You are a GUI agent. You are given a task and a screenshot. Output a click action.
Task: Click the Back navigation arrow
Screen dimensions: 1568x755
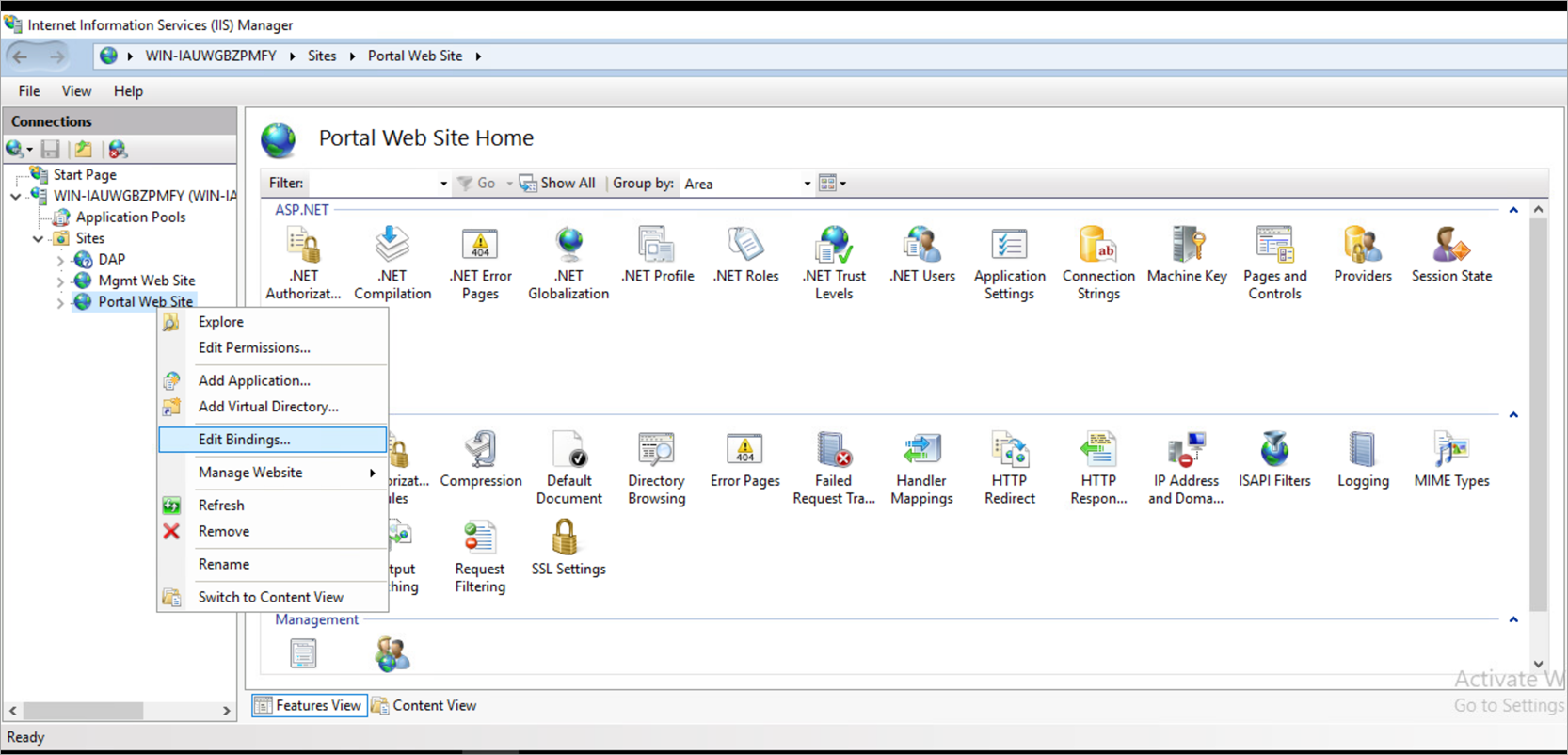20,56
